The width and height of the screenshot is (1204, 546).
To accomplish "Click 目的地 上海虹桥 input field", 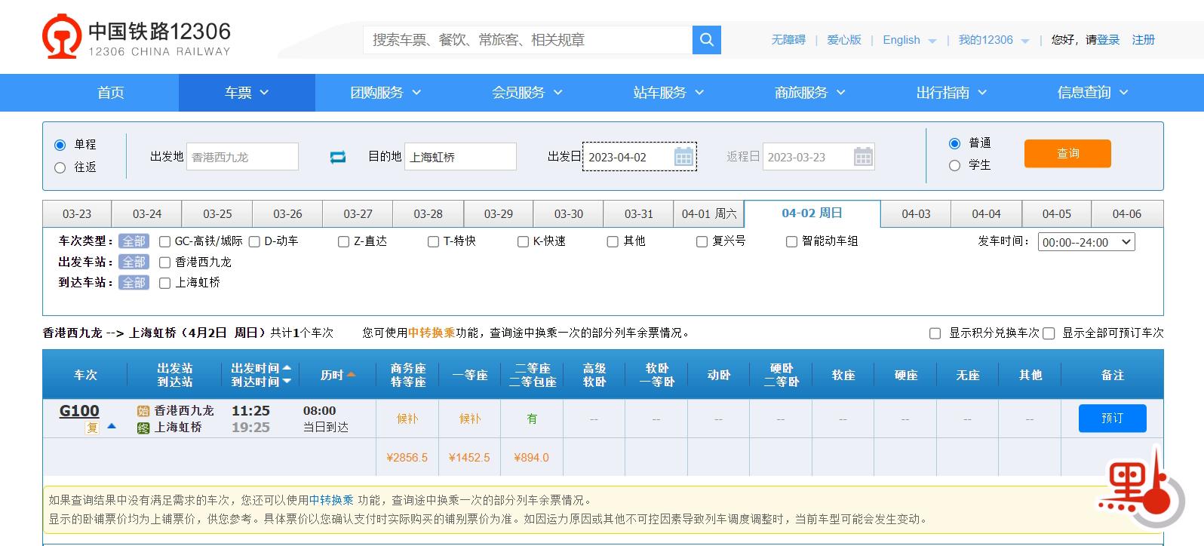I will 460,157.
